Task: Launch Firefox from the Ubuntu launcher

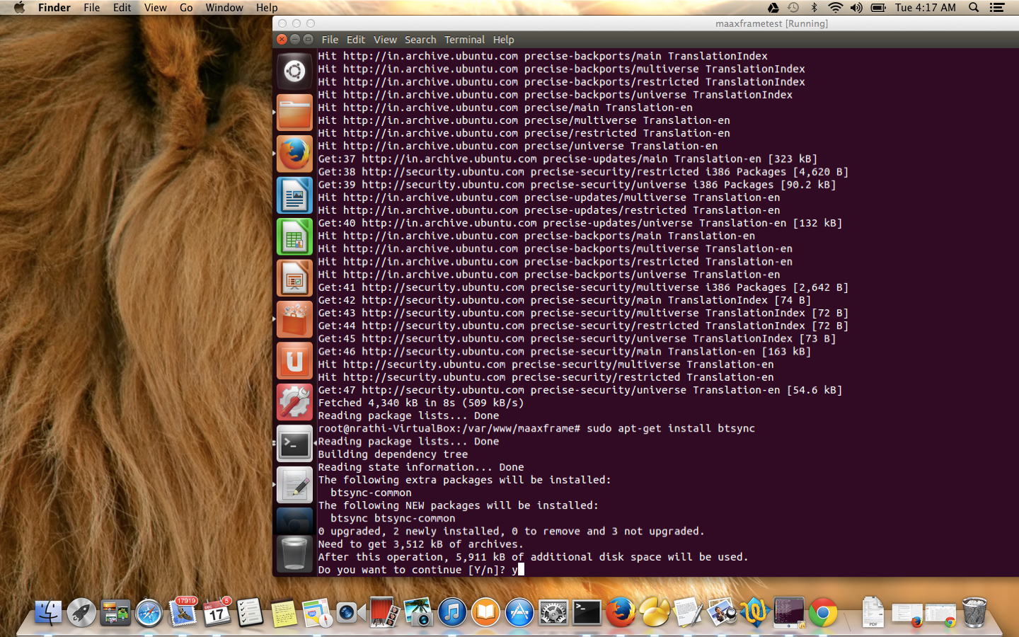Action: coord(294,154)
